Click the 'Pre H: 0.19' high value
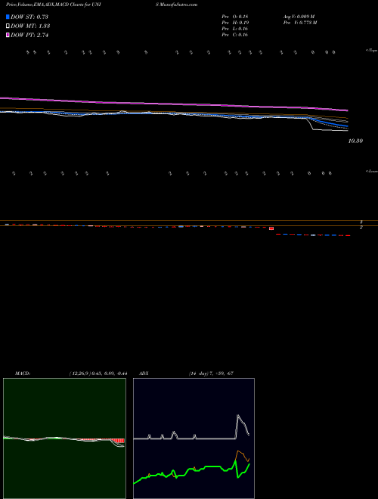 pos(235,23)
